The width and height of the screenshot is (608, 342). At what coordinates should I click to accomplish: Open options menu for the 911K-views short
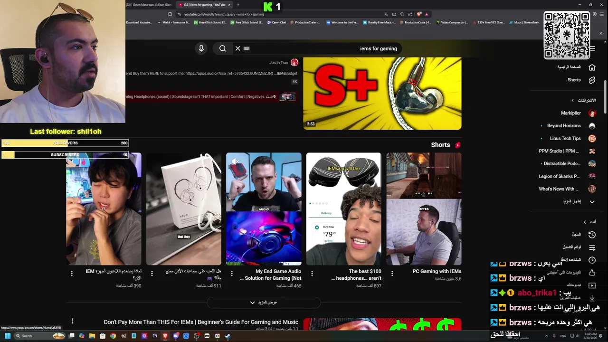(x=152, y=274)
